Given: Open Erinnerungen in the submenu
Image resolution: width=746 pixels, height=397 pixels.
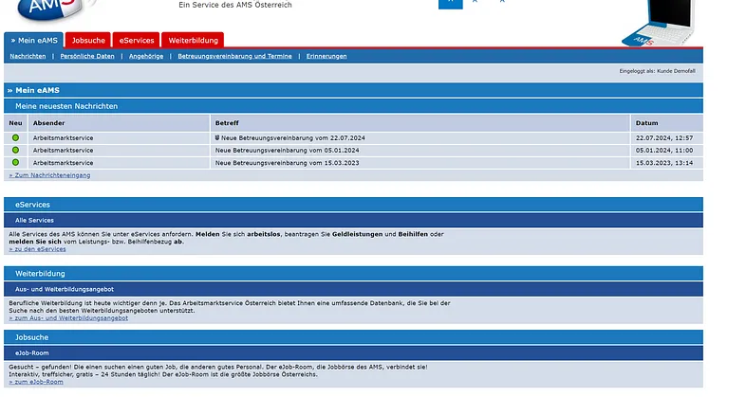Looking at the screenshot, I should tap(326, 56).
